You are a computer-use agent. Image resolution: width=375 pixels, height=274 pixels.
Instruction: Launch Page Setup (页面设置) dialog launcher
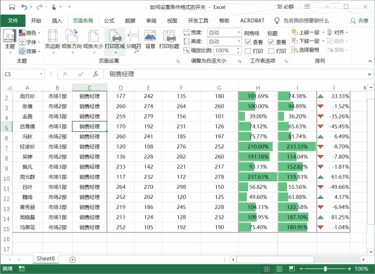click(x=178, y=62)
